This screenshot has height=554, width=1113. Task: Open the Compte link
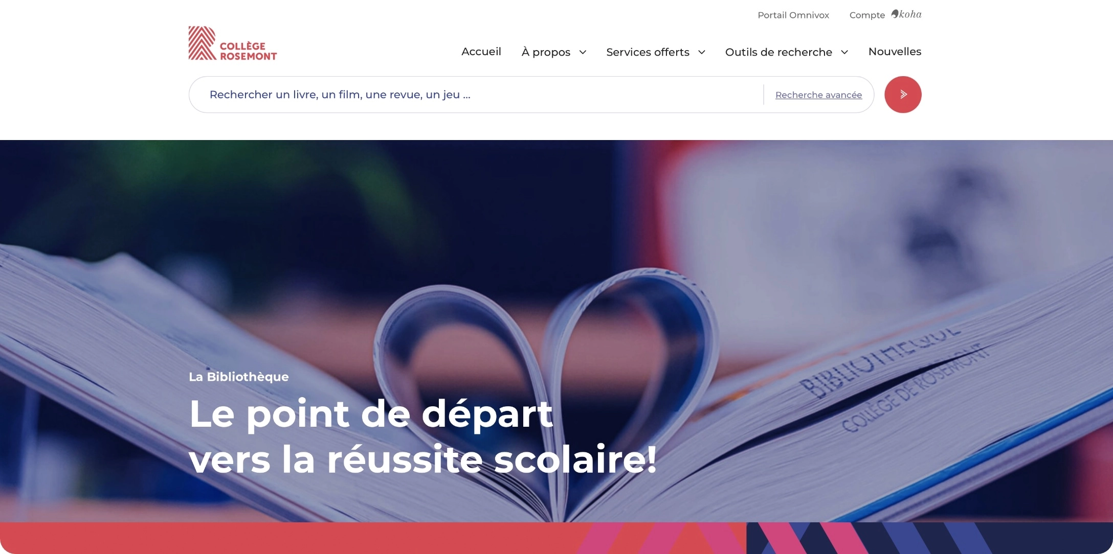[867, 15]
